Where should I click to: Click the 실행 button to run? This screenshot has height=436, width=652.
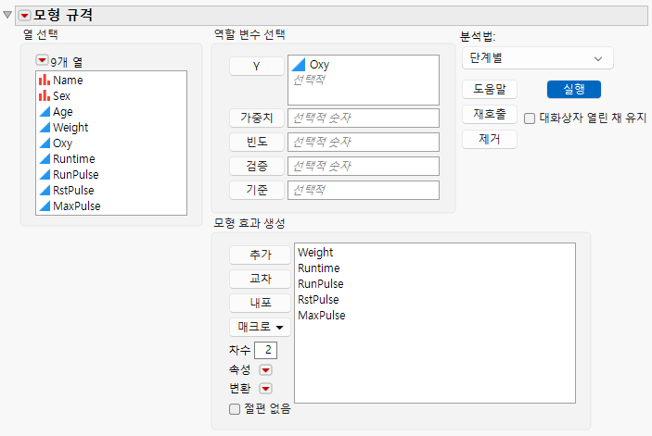pyautogui.click(x=574, y=89)
